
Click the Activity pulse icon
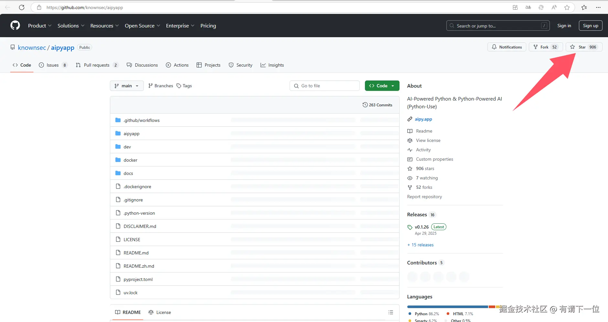pos(410,150)
